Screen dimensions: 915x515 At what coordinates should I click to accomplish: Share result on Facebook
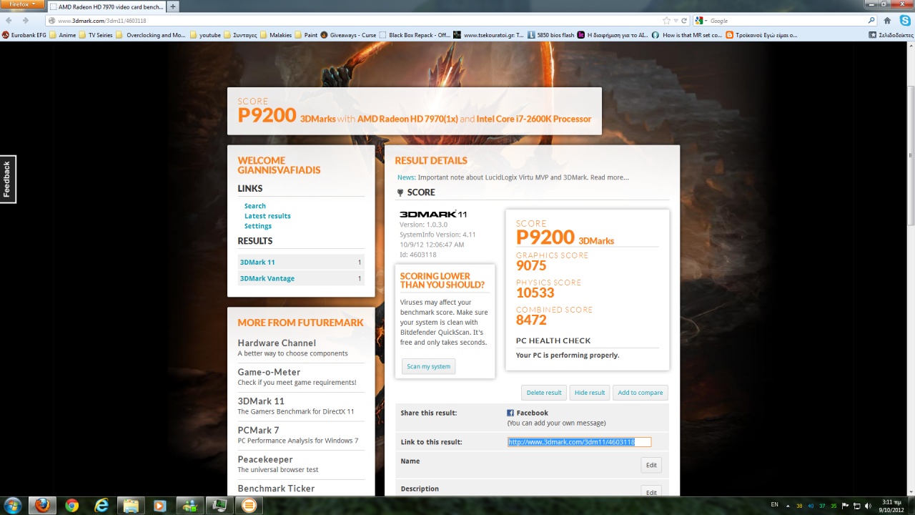528,413
